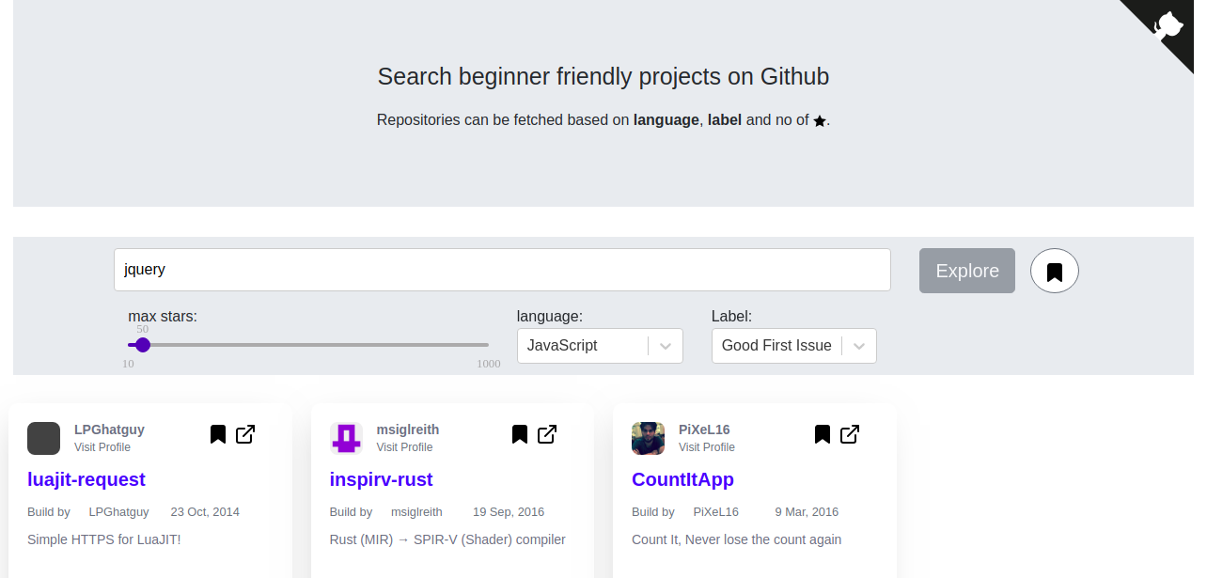Open luajit-request via its external link icon
Viewport: 1207px width, 578px height.
(x=244, y=434)
